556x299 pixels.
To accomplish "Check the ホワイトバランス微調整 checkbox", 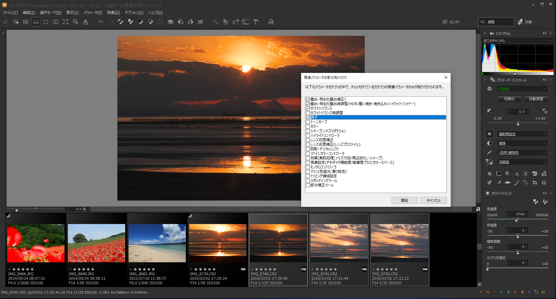I will [x=308, y=113].
